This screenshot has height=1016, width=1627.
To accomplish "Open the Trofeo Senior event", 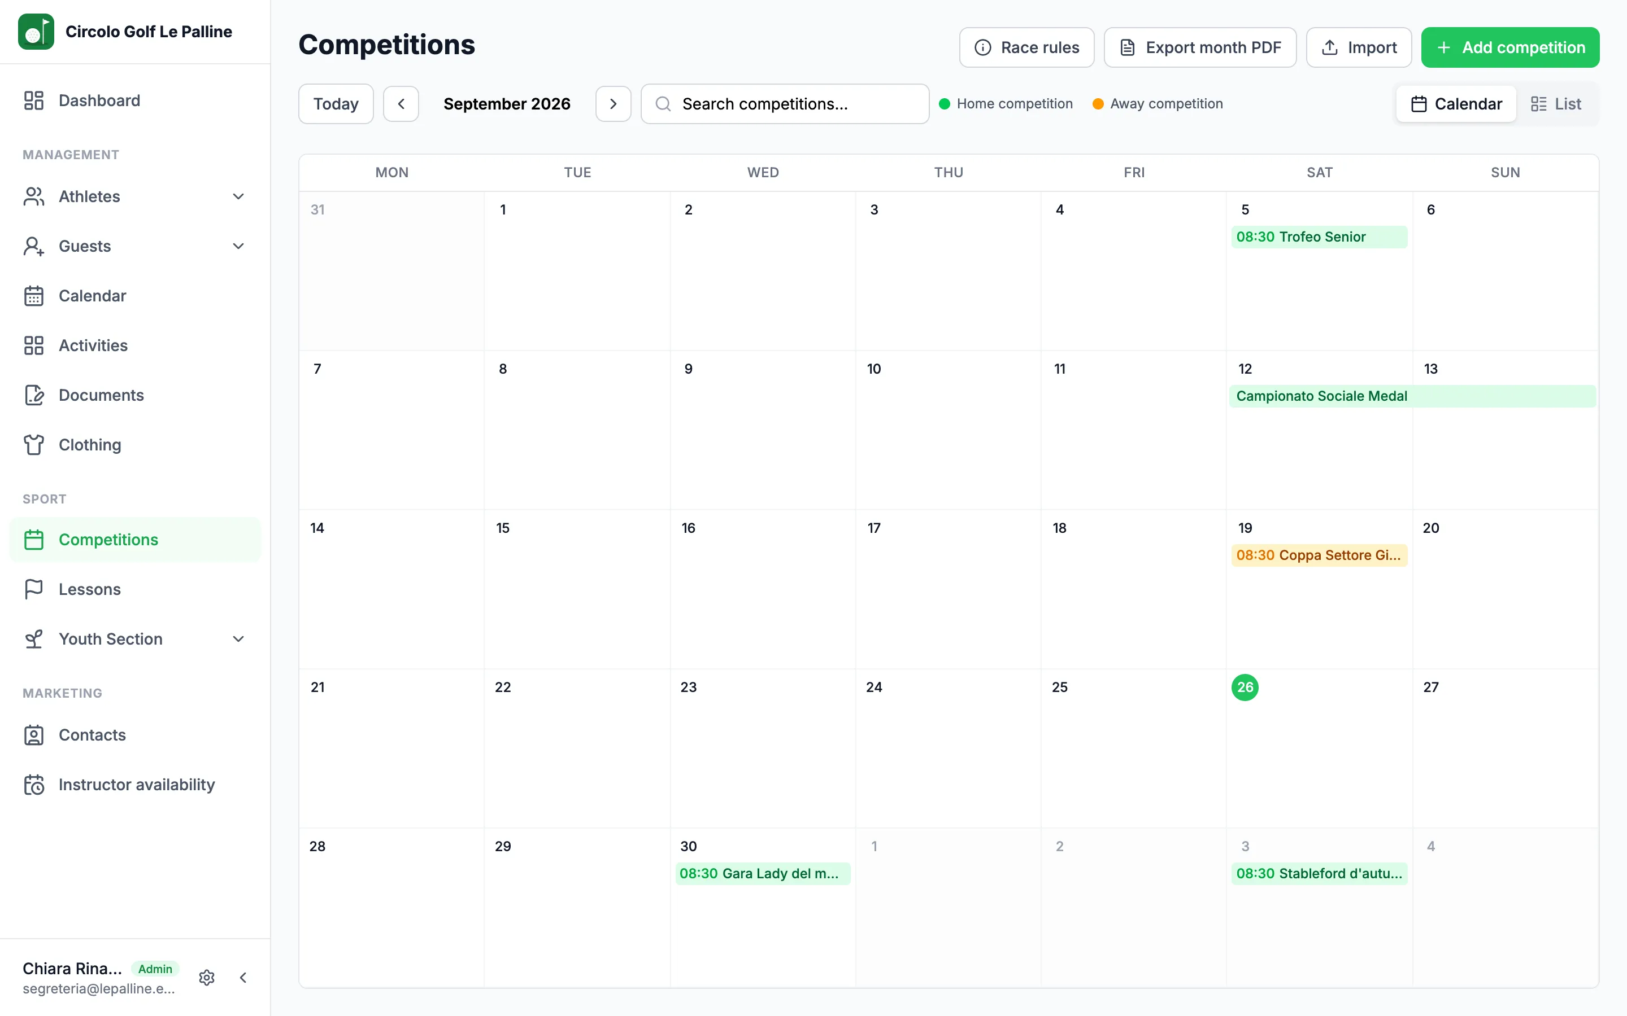I will pyautogui.click(x=1319, y=237).
